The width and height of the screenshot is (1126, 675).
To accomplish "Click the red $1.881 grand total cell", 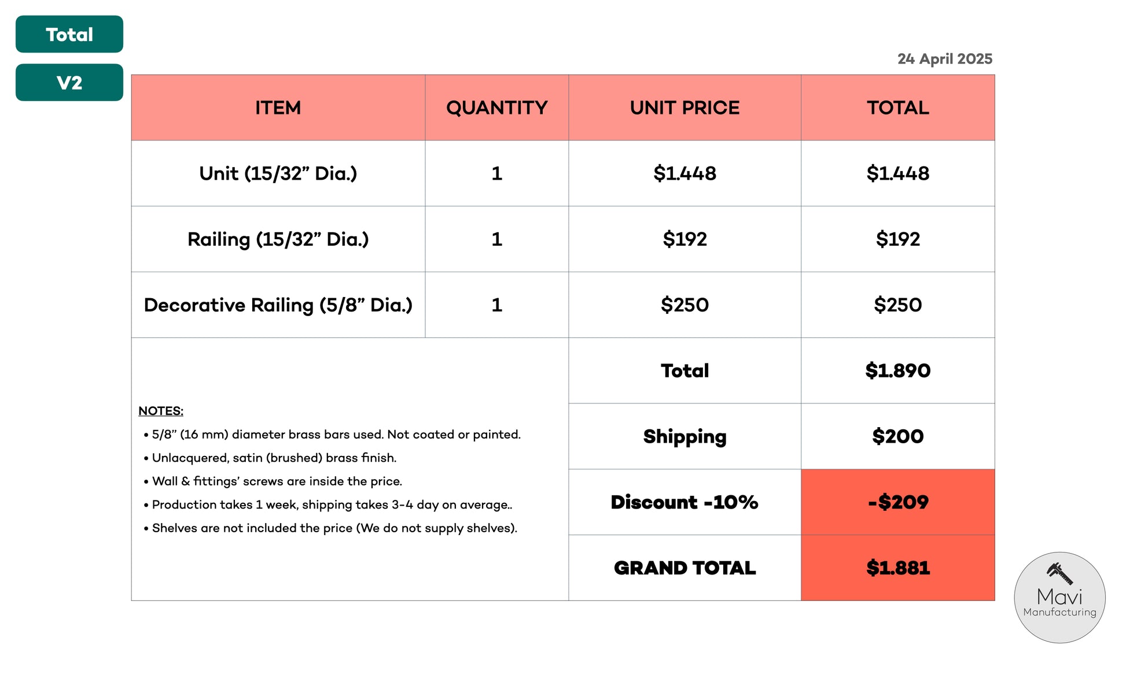I will click(x=898, y=568).
